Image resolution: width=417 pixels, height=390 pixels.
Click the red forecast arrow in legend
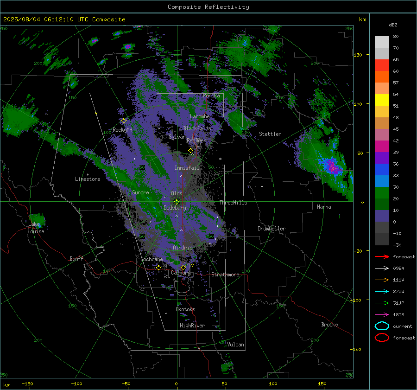pos(382,256)
